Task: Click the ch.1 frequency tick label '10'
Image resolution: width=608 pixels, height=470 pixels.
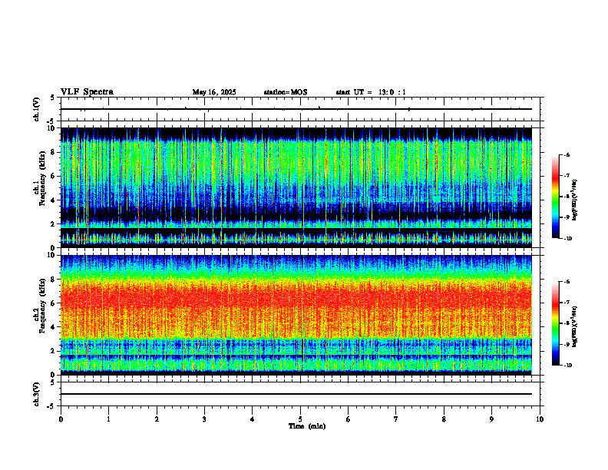Action: coord(52,128)
